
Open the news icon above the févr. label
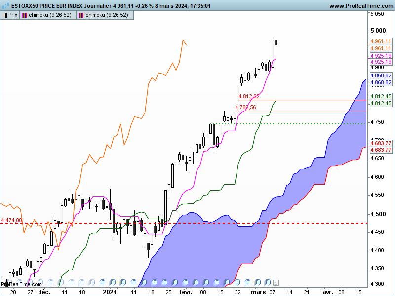tap(186, 282)
